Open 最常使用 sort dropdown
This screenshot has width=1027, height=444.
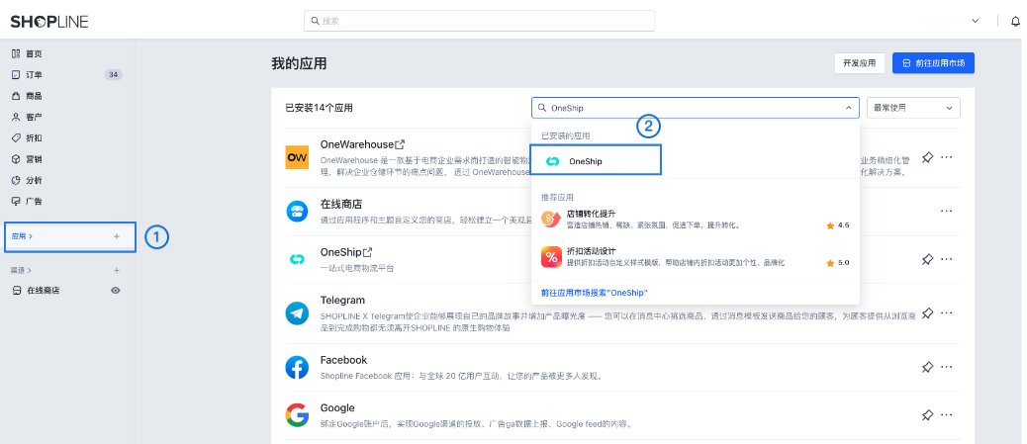[913, 108]
